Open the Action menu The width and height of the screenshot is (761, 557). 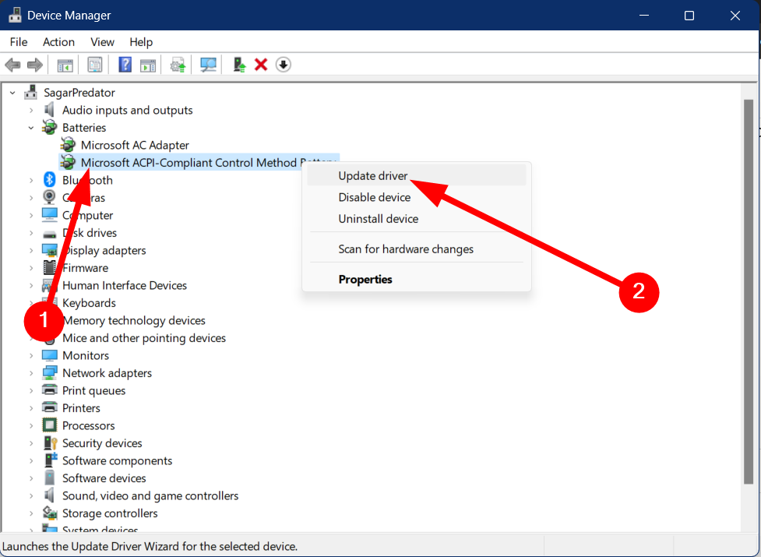(x=58, y=42)
